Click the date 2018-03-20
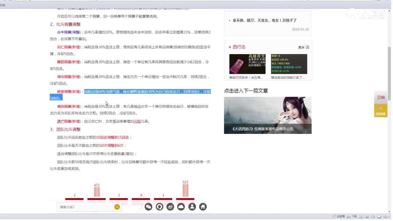 click(x=300, y=29)
